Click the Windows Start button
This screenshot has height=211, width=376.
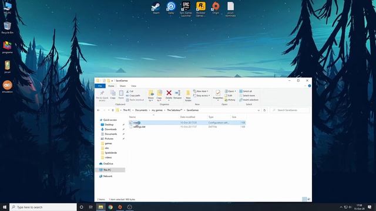coord(4,207)
